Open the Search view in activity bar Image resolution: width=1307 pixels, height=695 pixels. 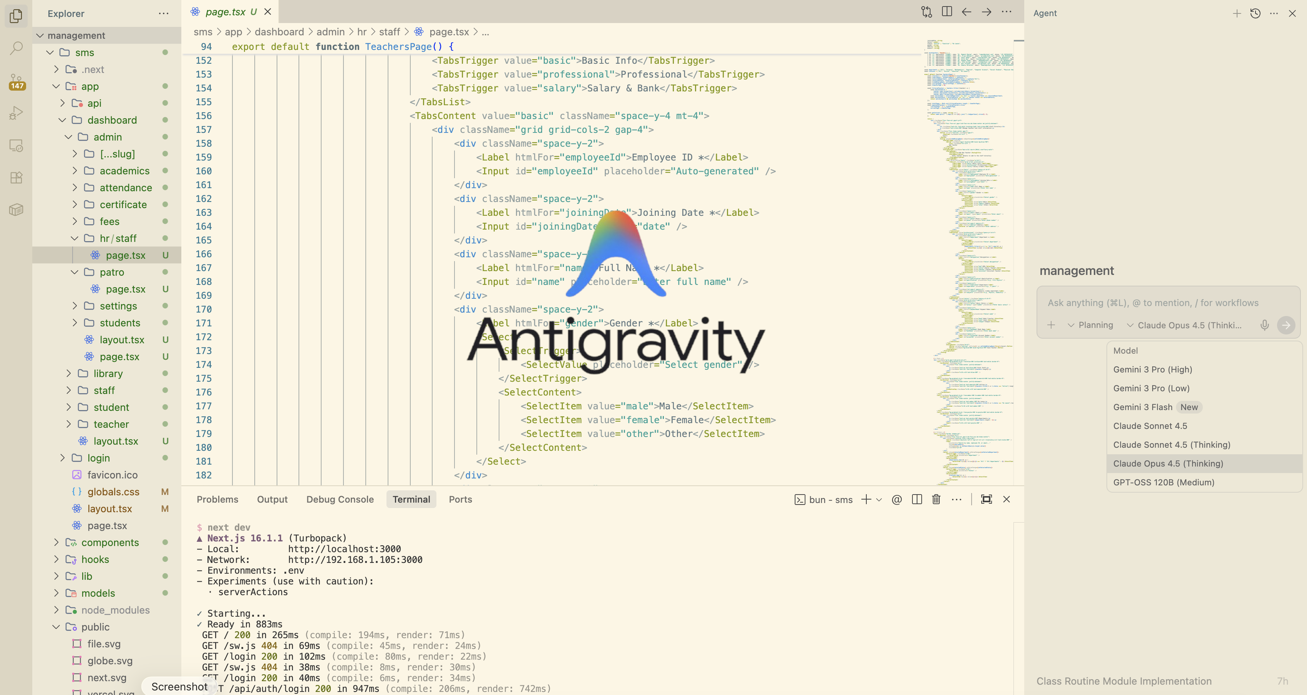pyautogui.click(x=16, y=48)
